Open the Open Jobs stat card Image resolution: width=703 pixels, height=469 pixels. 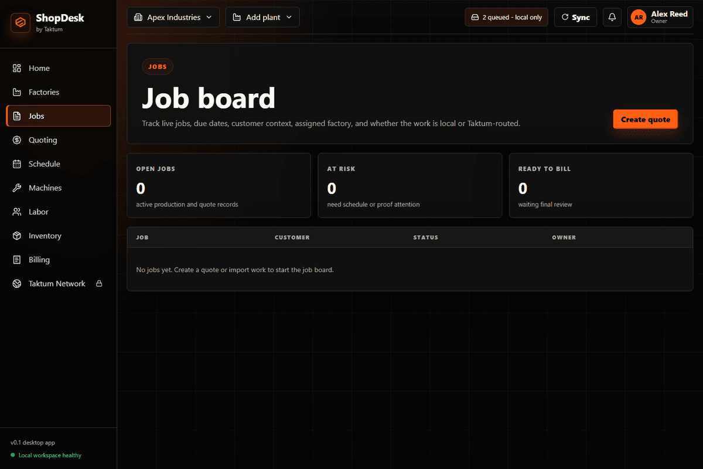pyautogui.click(x=219, y=185)
